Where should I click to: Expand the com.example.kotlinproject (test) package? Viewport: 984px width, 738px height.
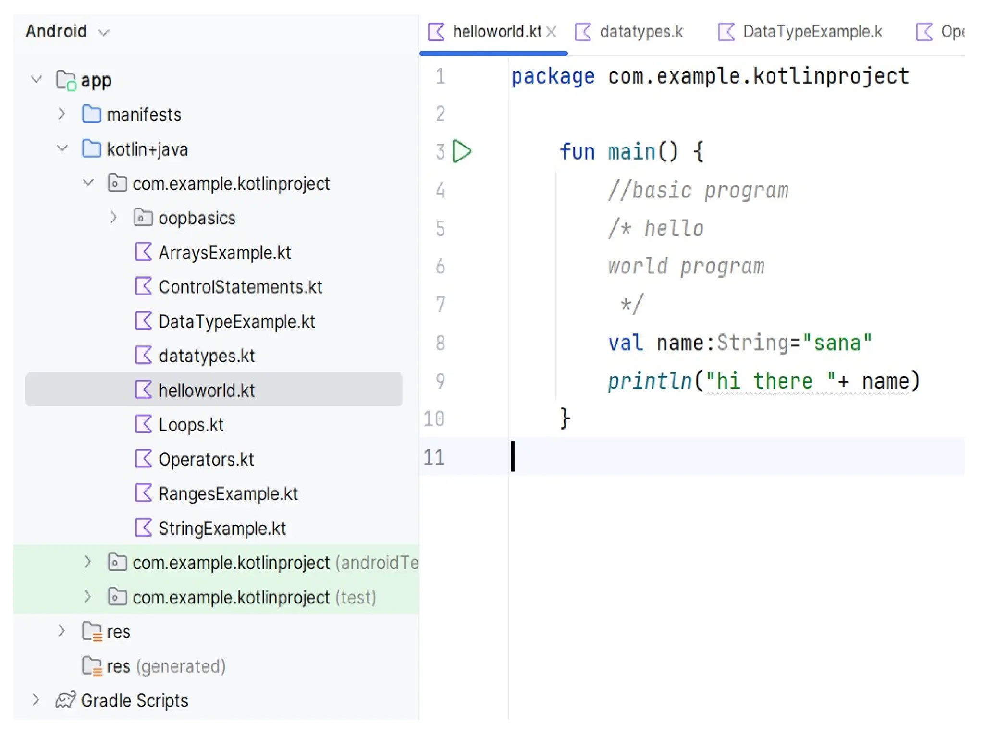[87, 597]
